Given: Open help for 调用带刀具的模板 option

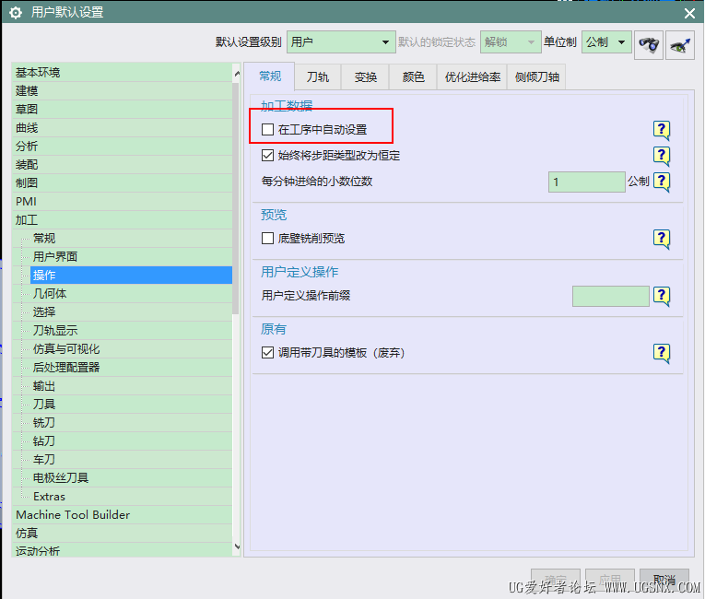Looking at the screenshot, I should pos(662,353).
